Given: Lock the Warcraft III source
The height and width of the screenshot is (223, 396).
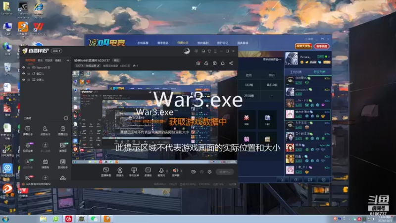Looking at the screenshot, I should [29, 67].
